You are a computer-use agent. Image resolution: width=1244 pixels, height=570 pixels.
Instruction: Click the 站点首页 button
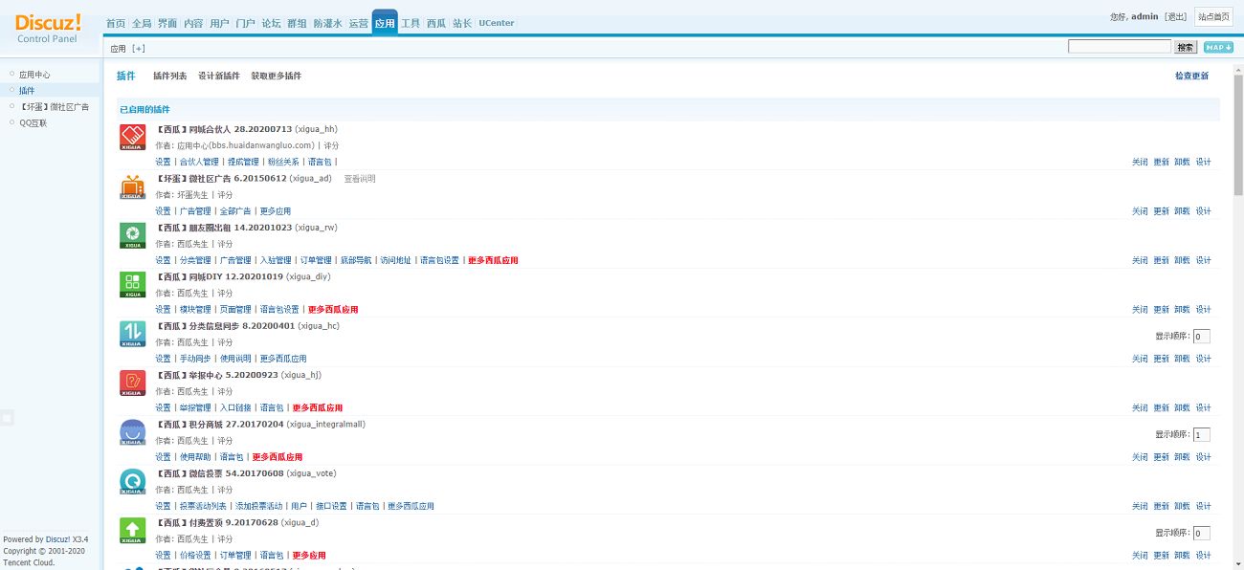1213,16
